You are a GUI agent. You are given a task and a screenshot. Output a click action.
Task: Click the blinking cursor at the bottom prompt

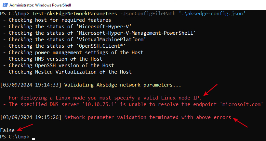[x=33, y=139]
